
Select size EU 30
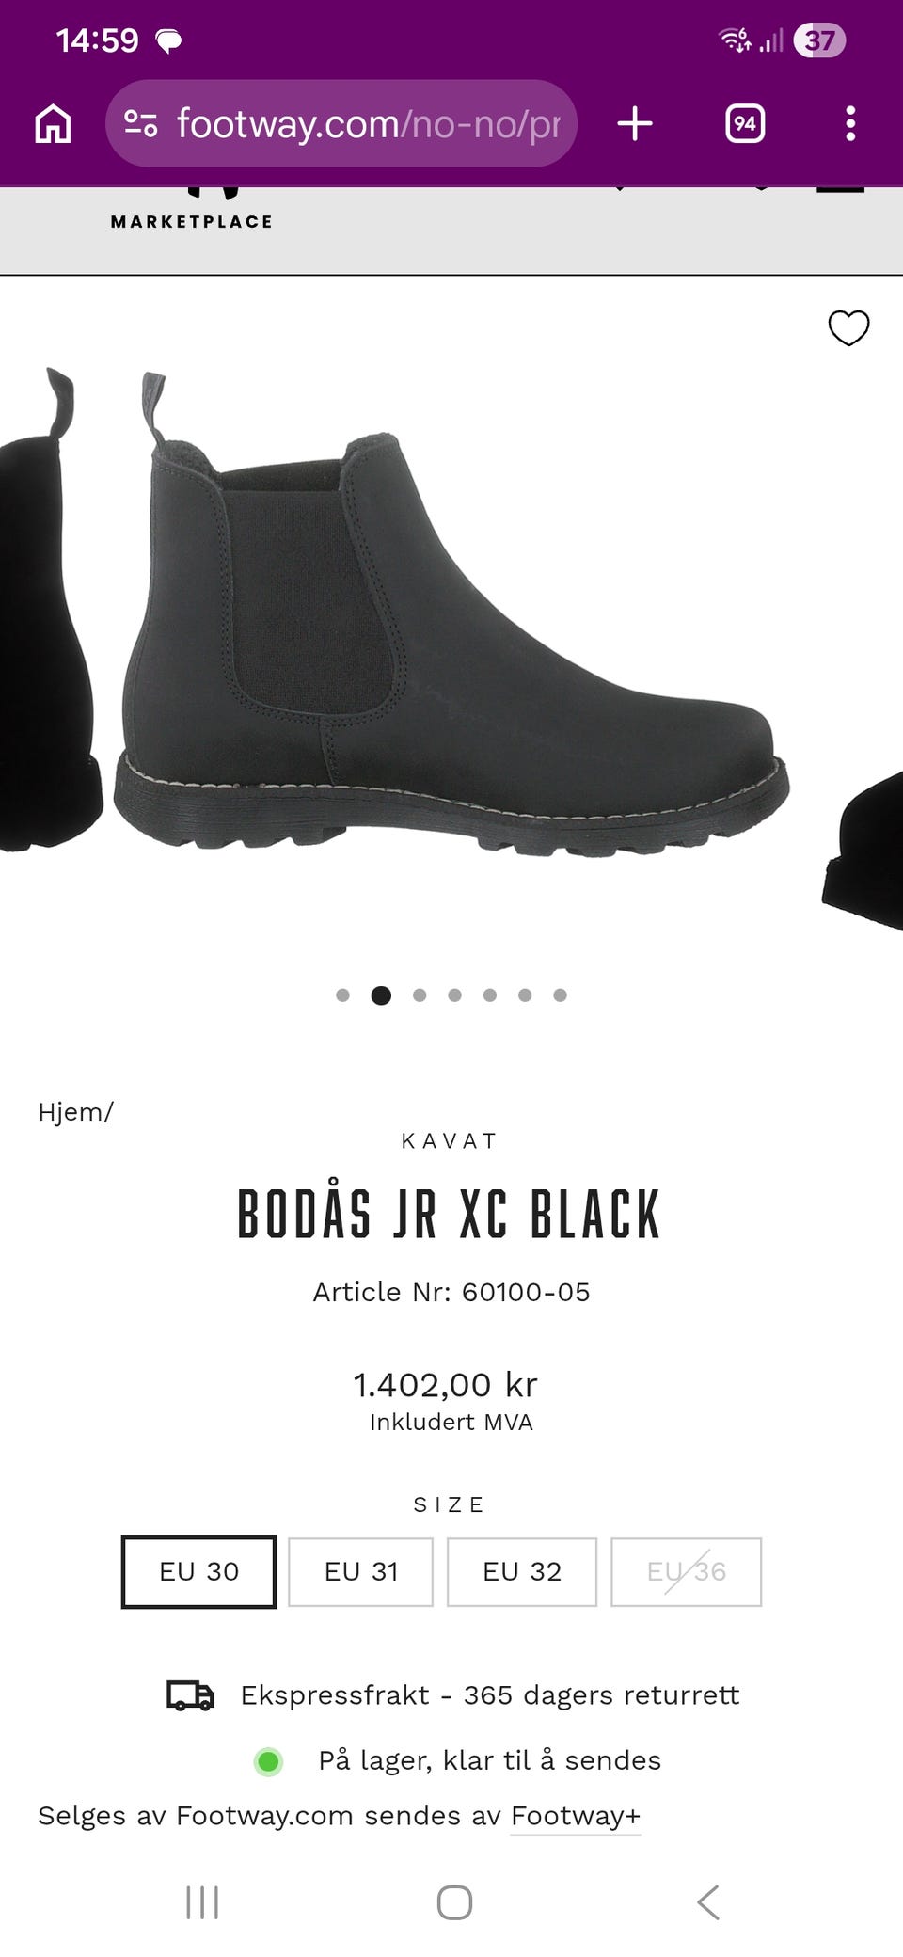[x=198, y=1571]
